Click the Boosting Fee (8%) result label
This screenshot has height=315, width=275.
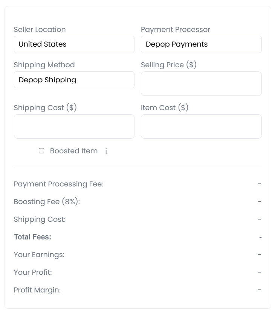click(x=47, y=202)
